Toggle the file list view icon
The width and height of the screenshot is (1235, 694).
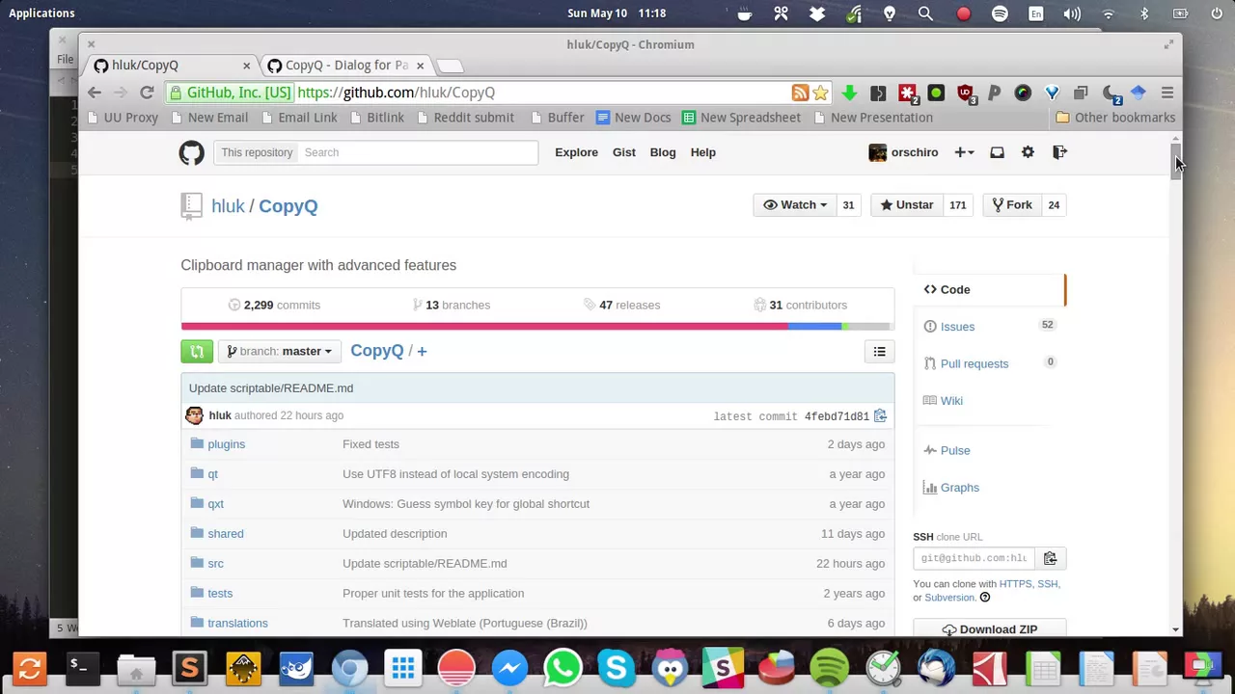pyautogui.click(x=879, y=352)
